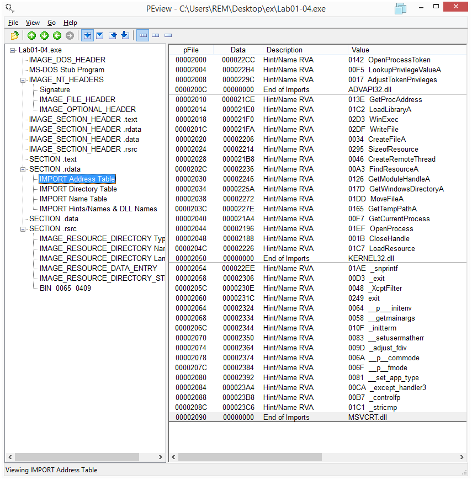This screenshot has height=480, width=472.
Task: Select the WinExec import row
Action: click(x=317, y=119)
